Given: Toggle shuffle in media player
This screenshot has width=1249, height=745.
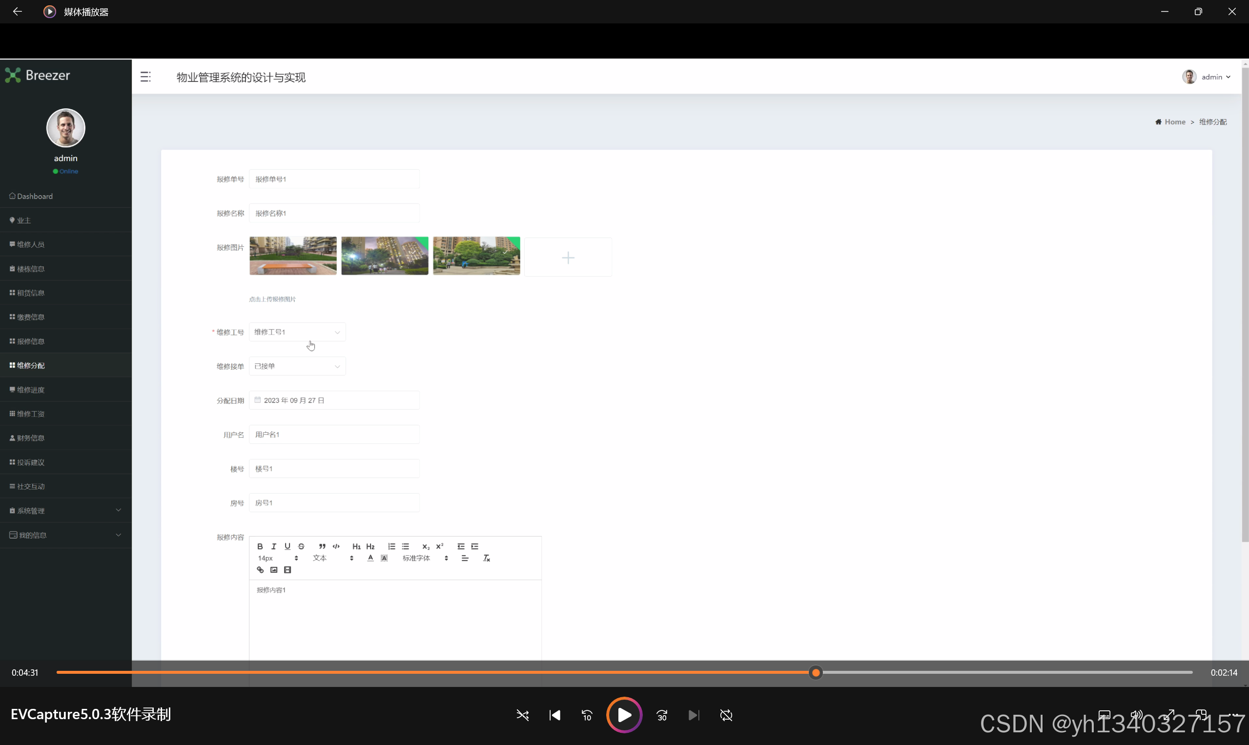Looking at the screenshot, I should tap(522, 715).
